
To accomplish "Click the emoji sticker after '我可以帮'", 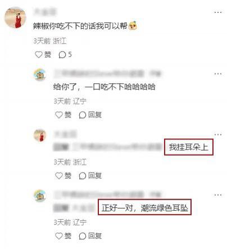I will [x=133, y=26].
